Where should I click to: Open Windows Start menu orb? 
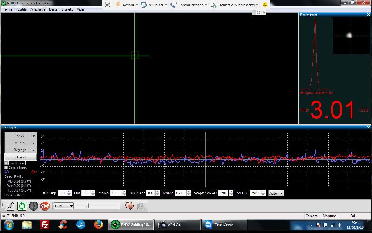[x=9, y=225]
